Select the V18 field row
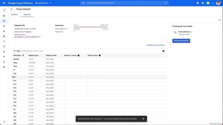223x125 pixels. pos(89,102)
